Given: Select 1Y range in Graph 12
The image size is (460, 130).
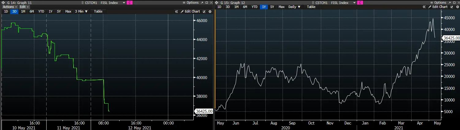Looking at the screenshot, I should [264, 7].
